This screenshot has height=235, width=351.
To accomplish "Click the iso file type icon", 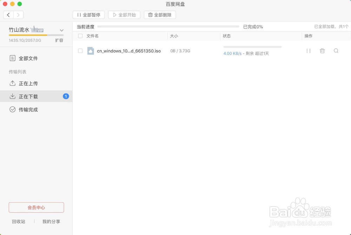I will pos(91,51).
